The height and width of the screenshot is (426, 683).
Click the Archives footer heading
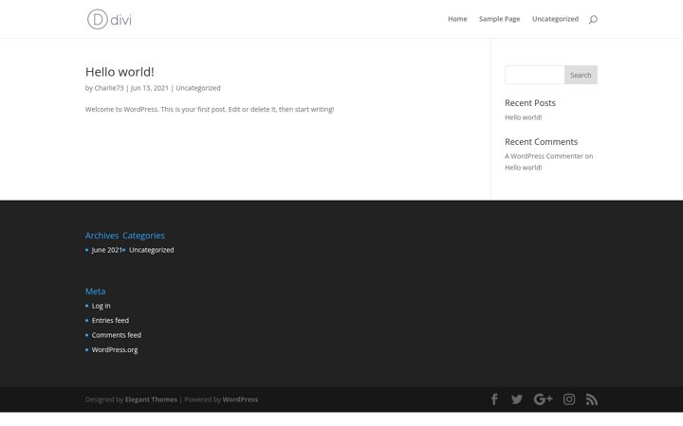(102, 235)
